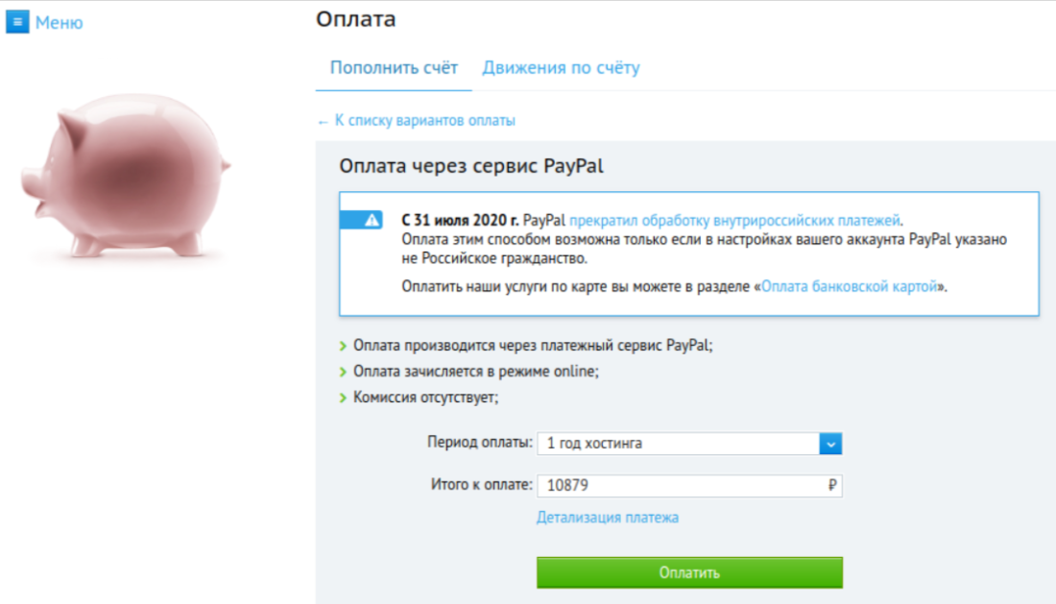Click the ruble currency sign in amount field

pos(831,487)
